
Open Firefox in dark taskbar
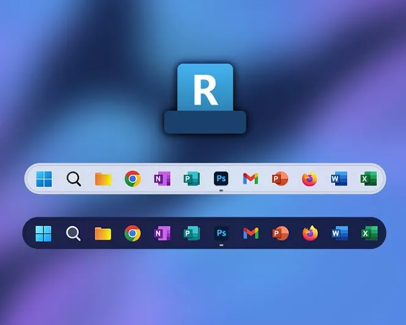pos(310,233)
